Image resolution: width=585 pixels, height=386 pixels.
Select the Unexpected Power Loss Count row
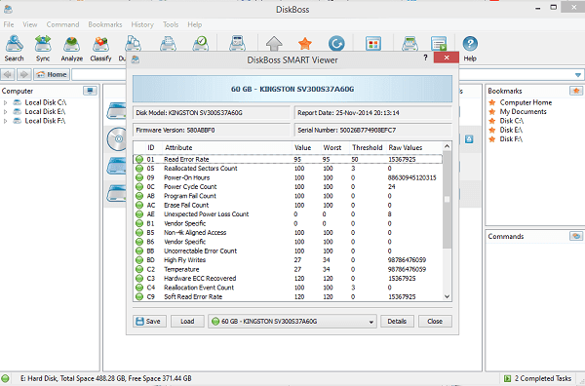(288, 214)
